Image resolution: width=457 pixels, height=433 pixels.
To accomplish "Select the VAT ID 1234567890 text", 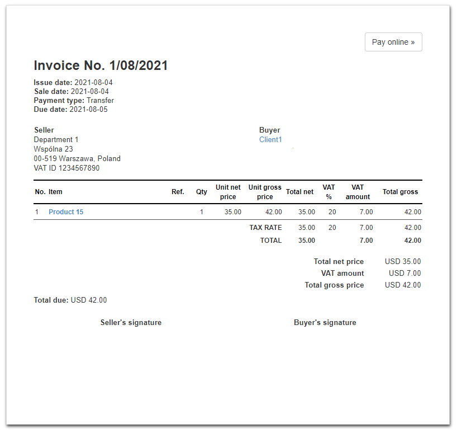I will (66, 168).
